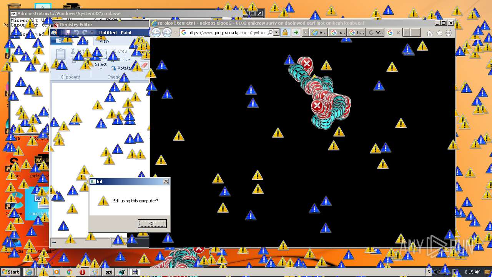This screenshot has height=277, width=492.
Task: Open the IE Home page icon
Action: pos(430,33)
